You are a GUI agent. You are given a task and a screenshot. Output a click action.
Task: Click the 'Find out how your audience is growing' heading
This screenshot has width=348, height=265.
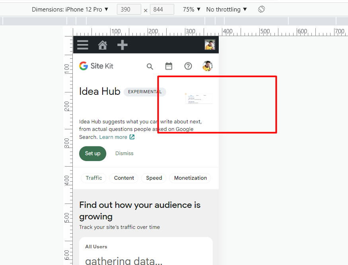pyautogui.click(x=140, y=211)
